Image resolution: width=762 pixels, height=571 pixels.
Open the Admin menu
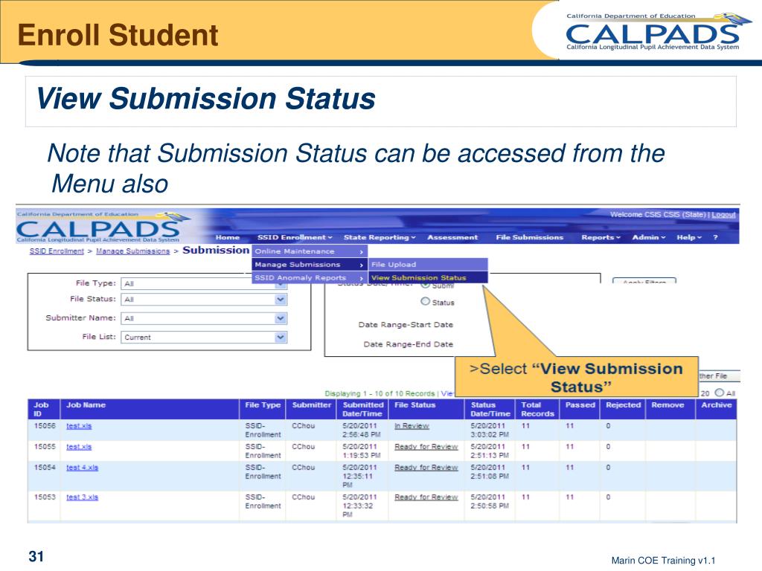point(648,237)
